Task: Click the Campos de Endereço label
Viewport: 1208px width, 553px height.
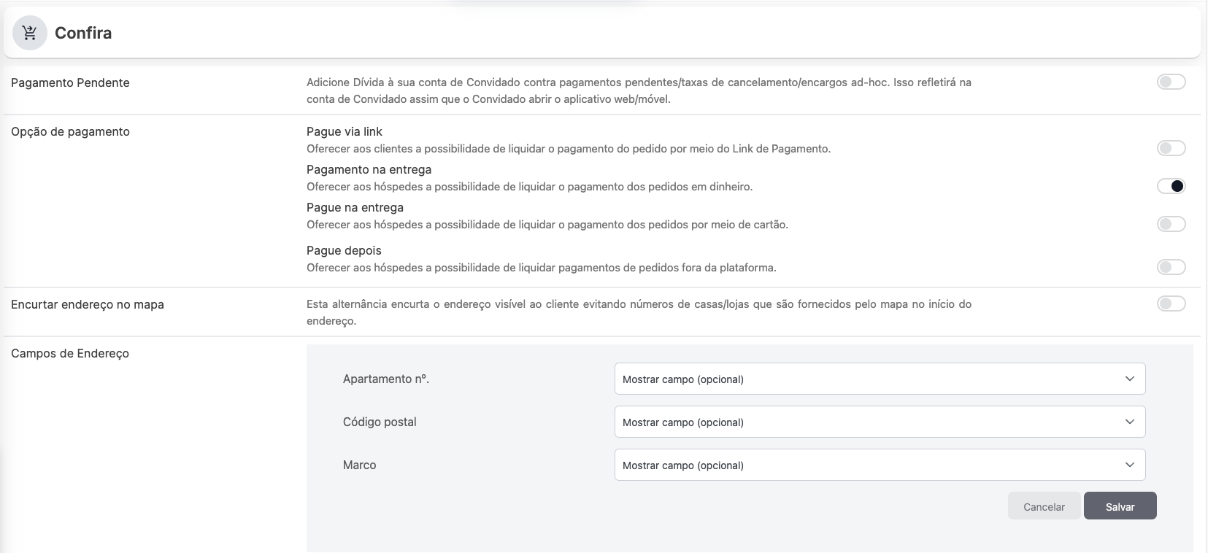Action: tap(70, 354)
